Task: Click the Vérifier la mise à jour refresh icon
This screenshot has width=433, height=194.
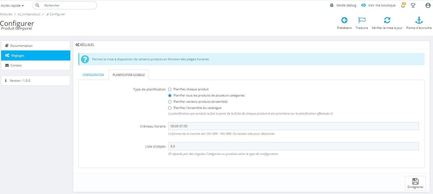Action: click(x=387, y=20)
